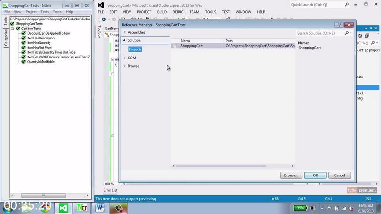The height and width of the screenshot is (214, 381).
Task: Click the Browse... button
Action: pyautogui.click(x=291, y=175)
